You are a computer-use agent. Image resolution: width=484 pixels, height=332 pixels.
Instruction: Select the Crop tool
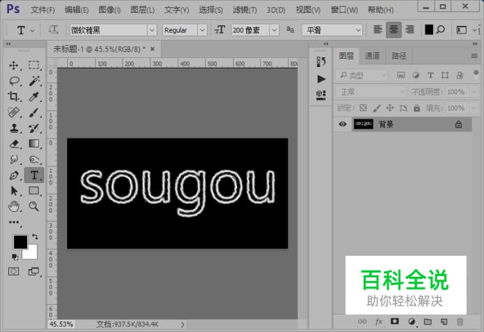[x=13, y=96]
